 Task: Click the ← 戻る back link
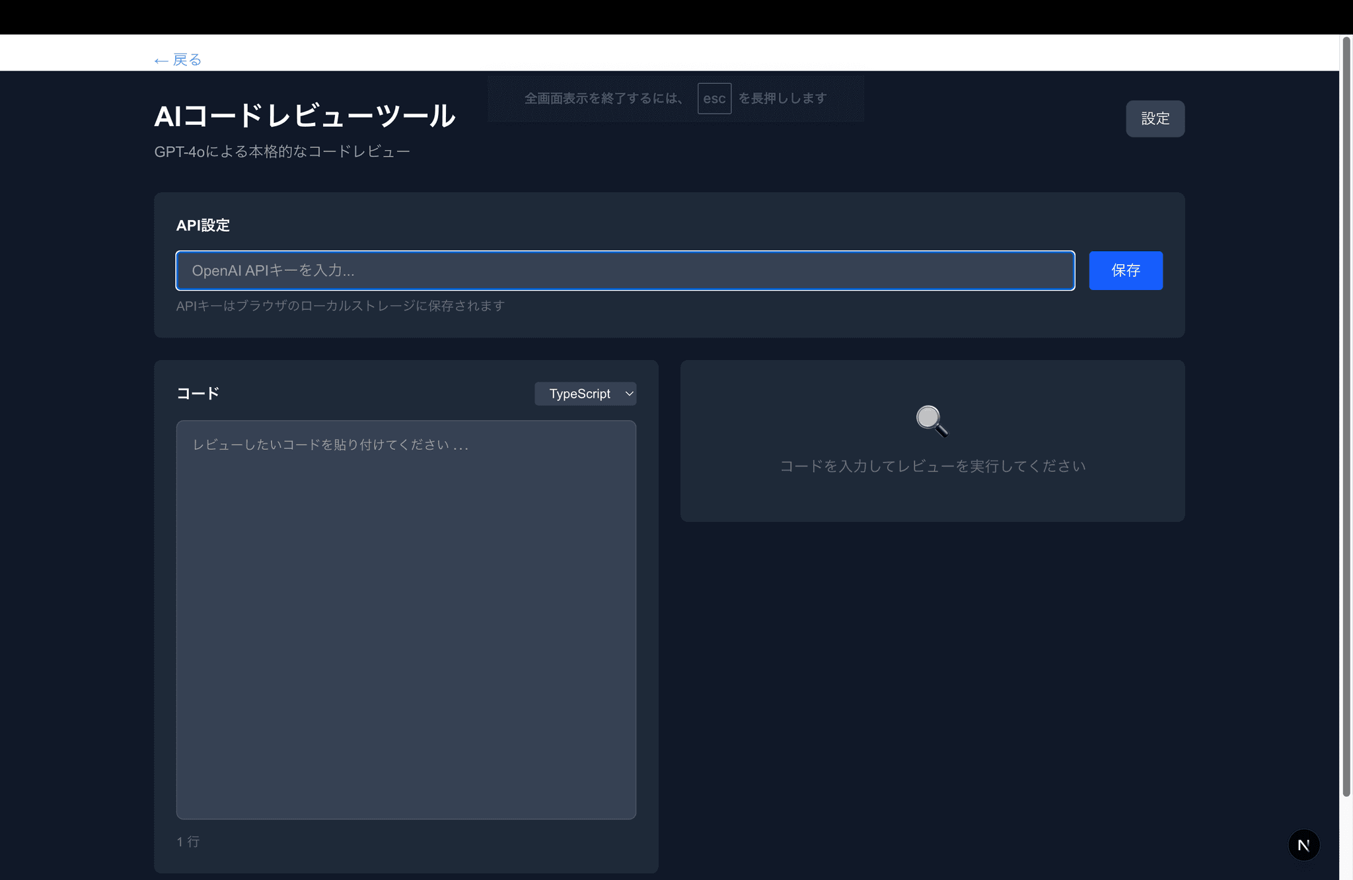click(178, 60)
